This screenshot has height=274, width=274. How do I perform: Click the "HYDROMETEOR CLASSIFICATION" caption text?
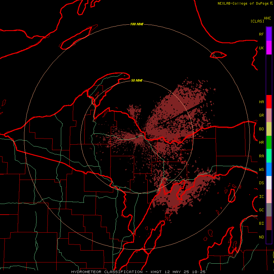tap(107, 272)
